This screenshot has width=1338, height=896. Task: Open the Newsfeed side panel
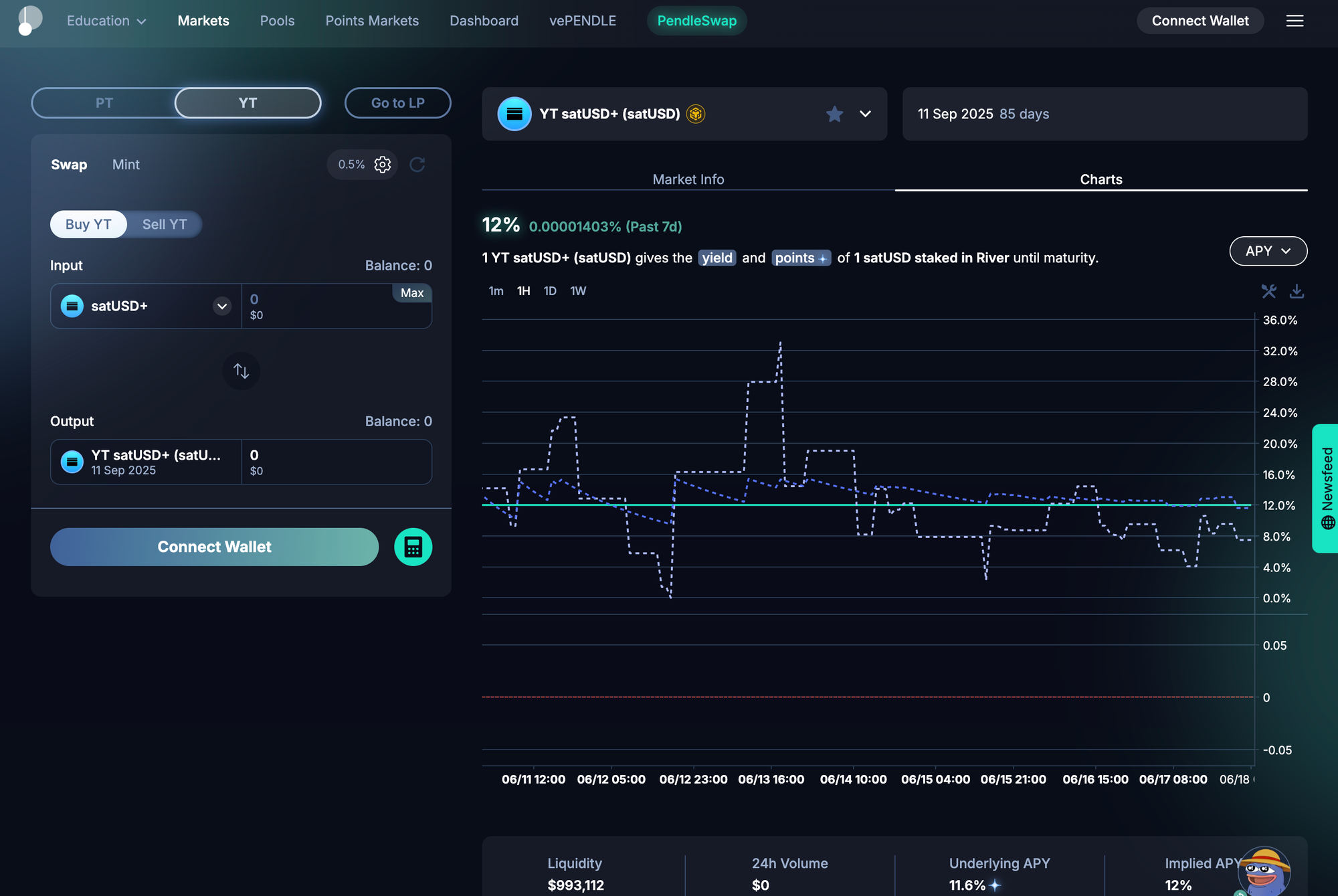point(1325,488)
